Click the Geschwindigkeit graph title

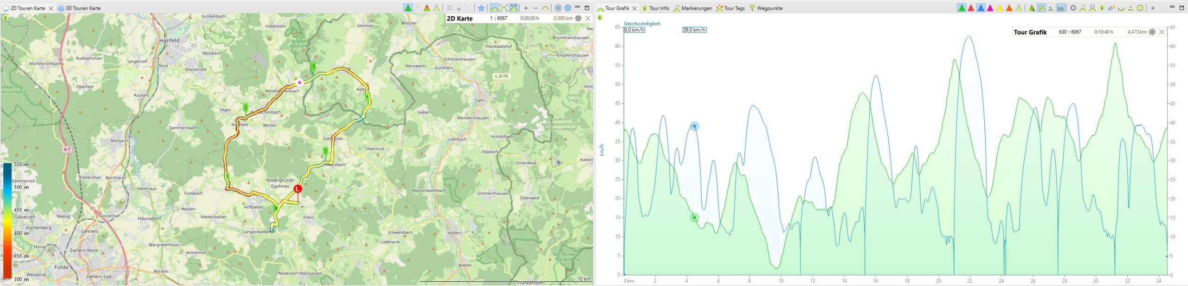pyautogui.click(x=642, y=23)
